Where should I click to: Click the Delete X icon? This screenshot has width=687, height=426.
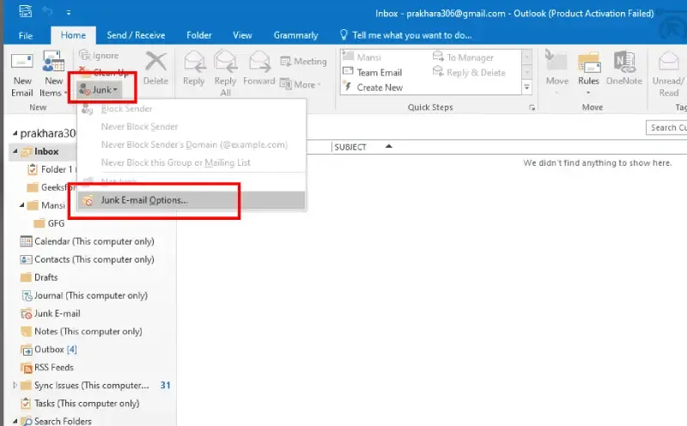156,61
